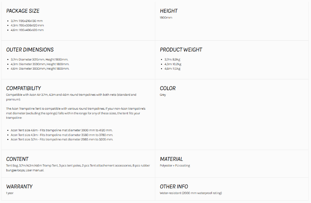Click the MATERIAL heading

[171, 159]
